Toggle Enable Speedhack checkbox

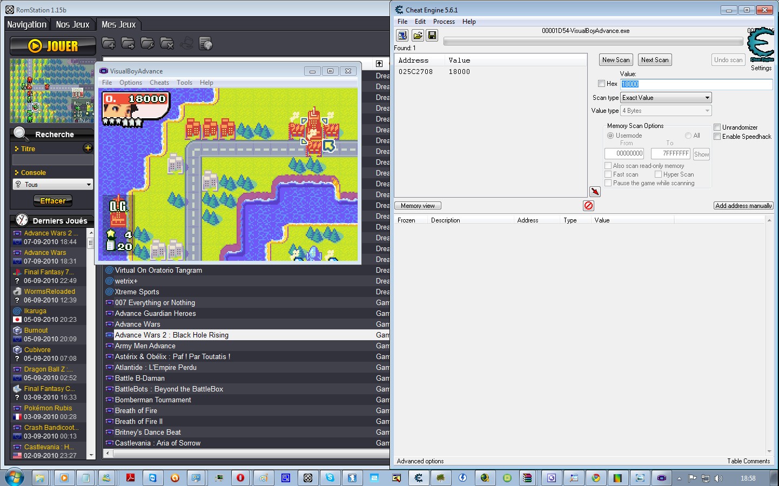point(717,137)
